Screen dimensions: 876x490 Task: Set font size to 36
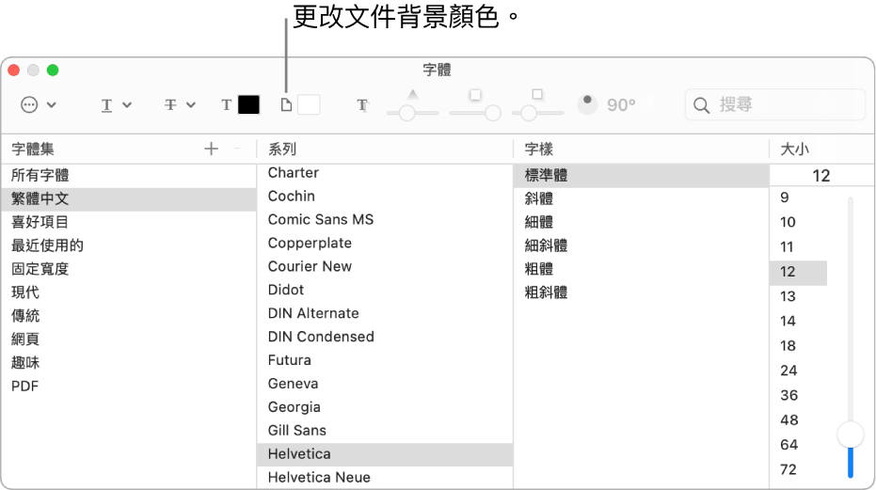798,396
